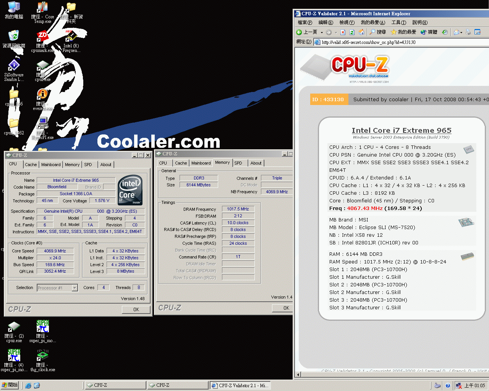489x391 pixels.
Task: Switch to About tab in right CPU-Z window
Action: pyautogui.click(x=256, y=163)
